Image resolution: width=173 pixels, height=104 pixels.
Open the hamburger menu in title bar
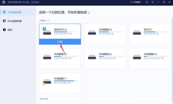click(153, 2)
